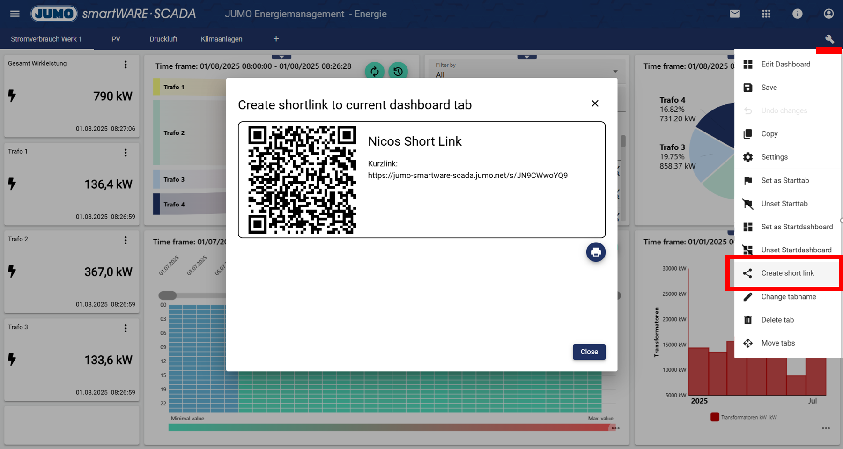
Task: Open Gesamt Wirkleistung widget options menu
Action: click(126, 65)
